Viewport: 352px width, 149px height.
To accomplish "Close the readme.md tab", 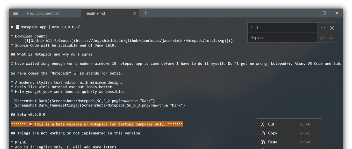I will coord(134,13).
